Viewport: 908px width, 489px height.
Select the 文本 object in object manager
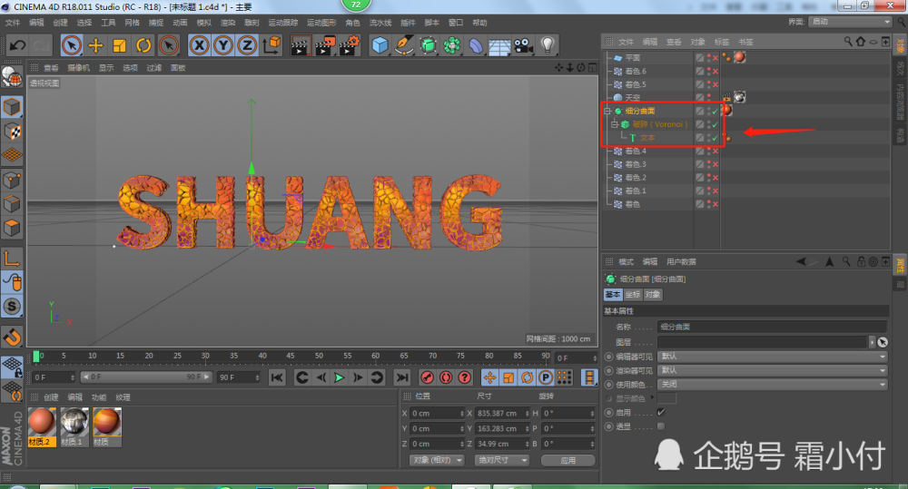647,138
